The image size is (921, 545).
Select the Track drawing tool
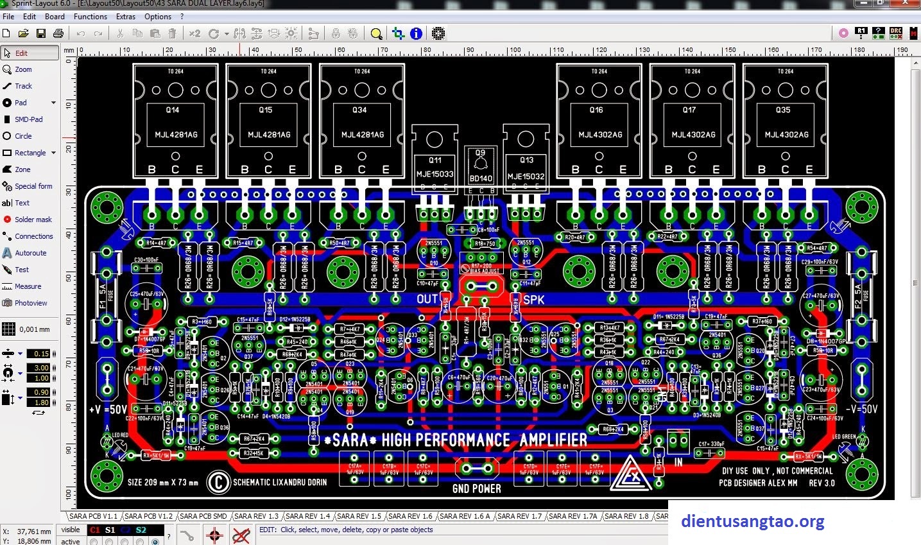24,85
